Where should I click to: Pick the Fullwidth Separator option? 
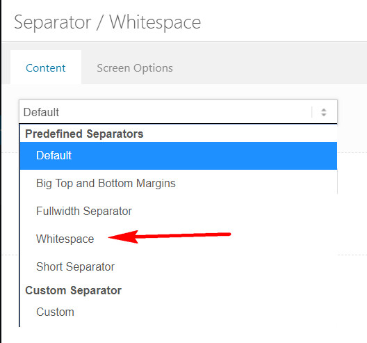point(179,211)
